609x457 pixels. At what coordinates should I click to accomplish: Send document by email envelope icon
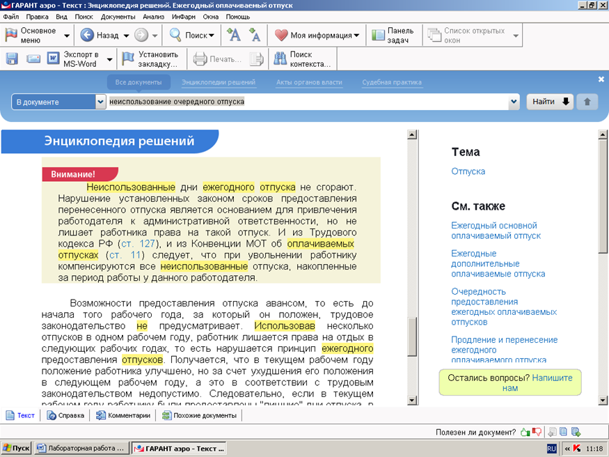pos(33,59)
